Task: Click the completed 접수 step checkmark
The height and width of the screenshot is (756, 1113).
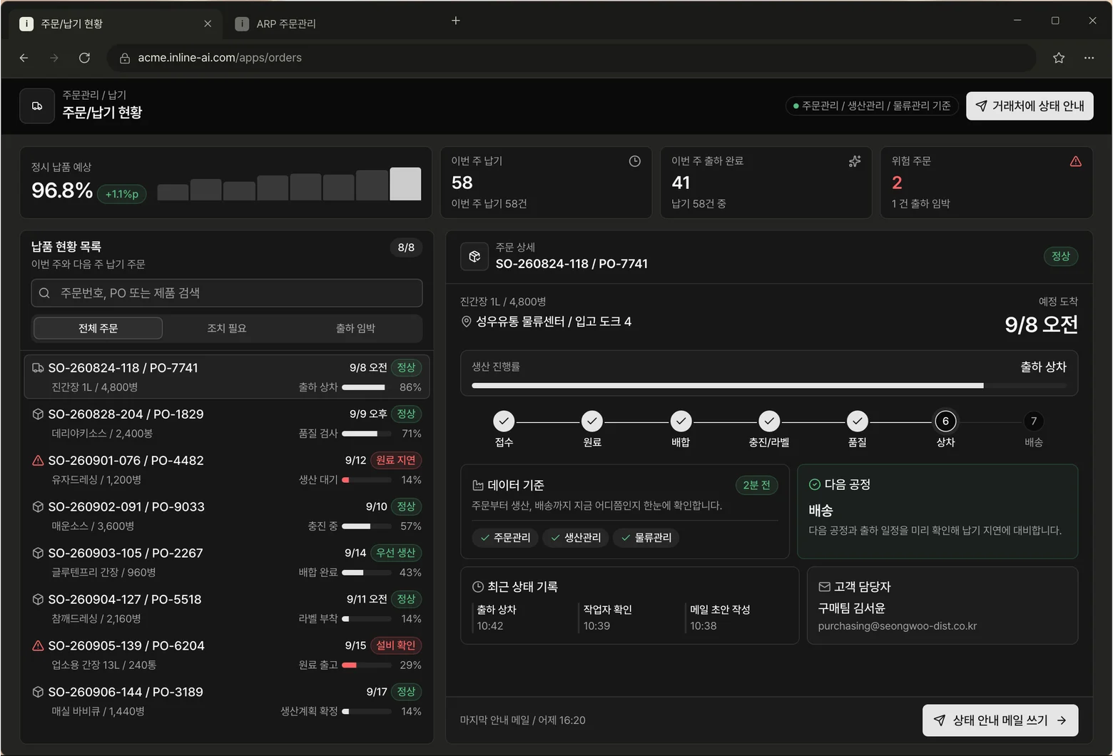Action: pos(504,422)
